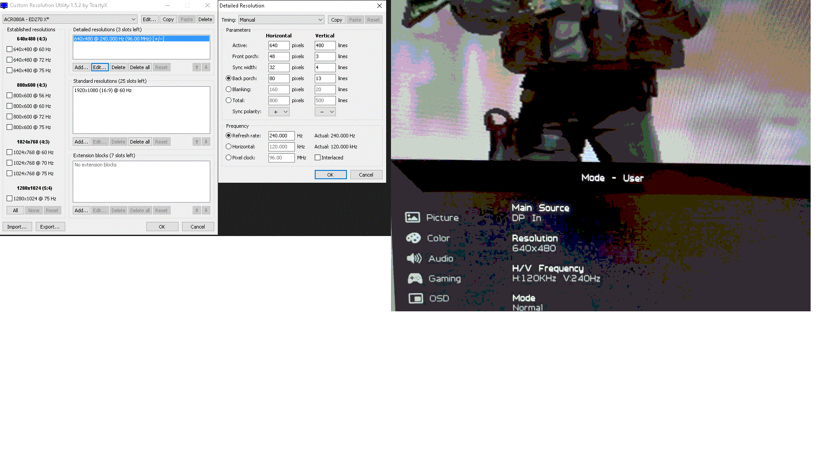Image resolution: width=819 pixels, height=454 pixels.
Task: Open the Timing dropdown set to Manual
Action: pos(281,20)
